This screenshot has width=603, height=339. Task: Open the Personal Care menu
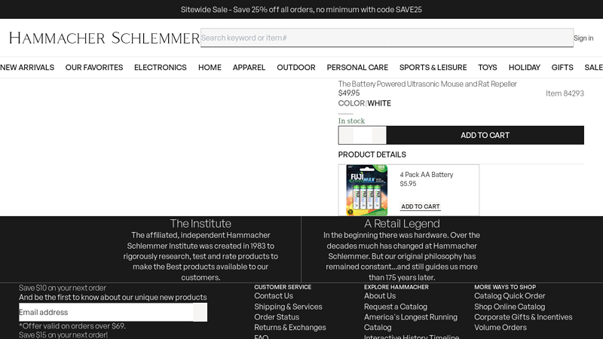[x=357, y=67]
